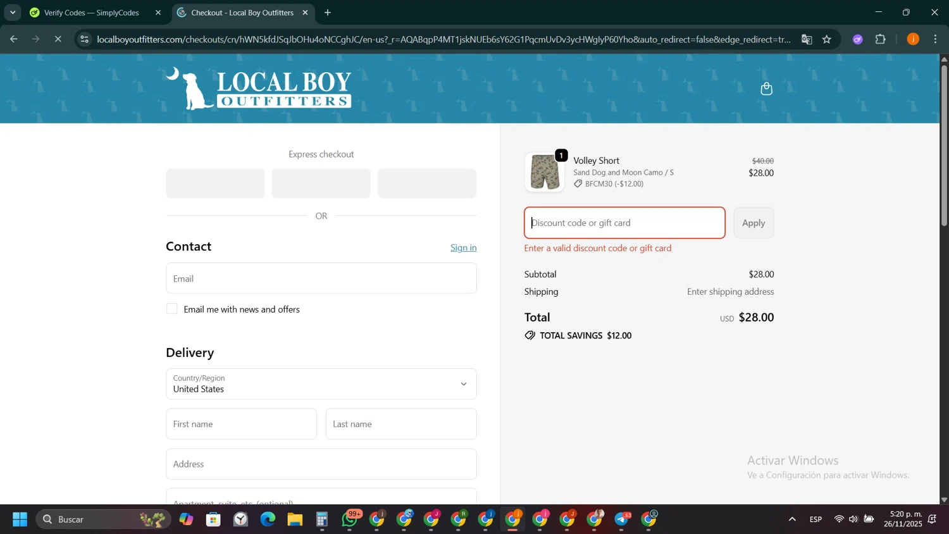The width and height of the screenshot is (949, 534).
Task: Go back to previous page
Action: 13,39
